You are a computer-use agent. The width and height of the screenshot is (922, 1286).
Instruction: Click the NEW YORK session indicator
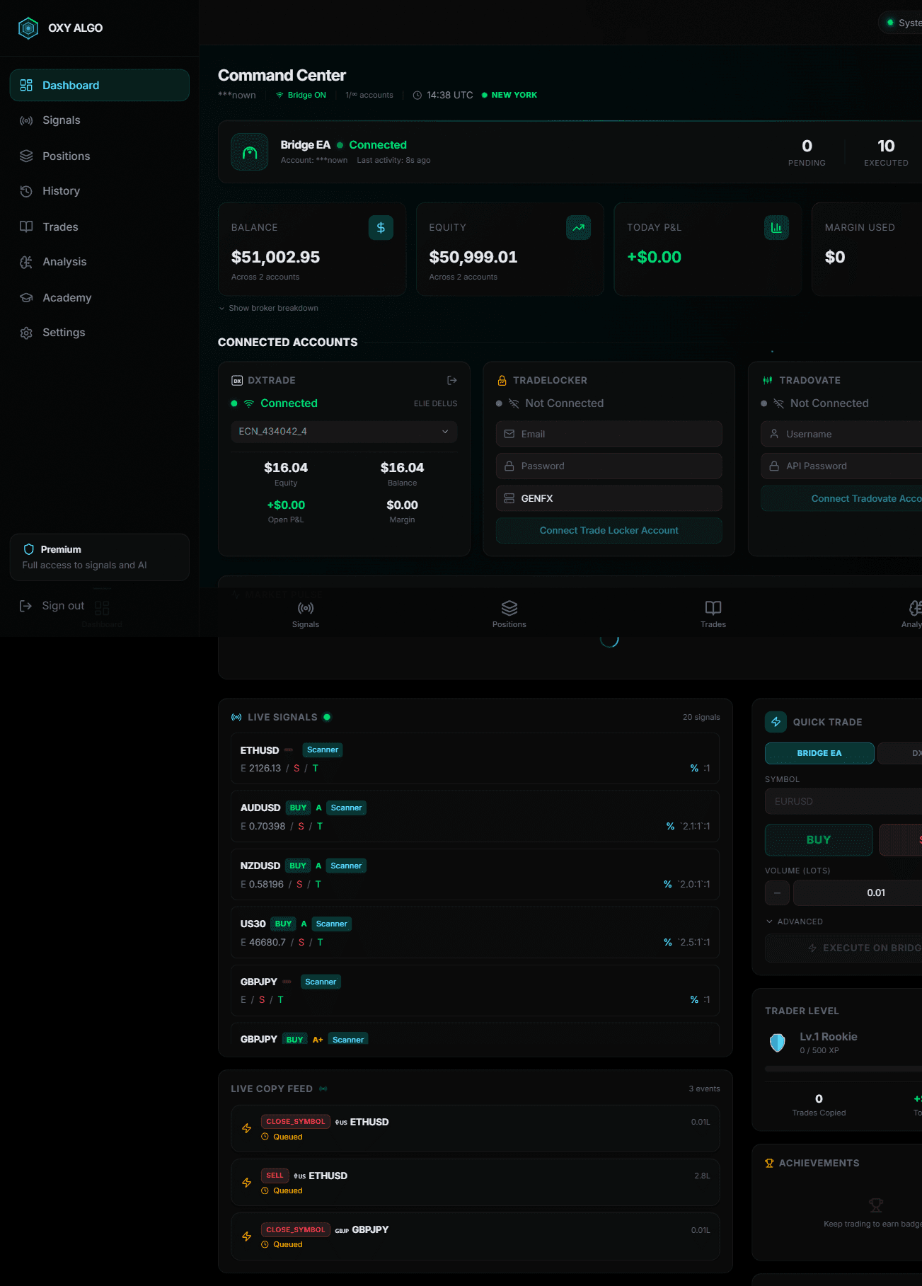509,95
